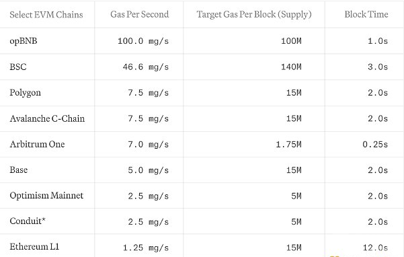Select the Ethereum L1 row label
Viewport: 404px width, 257px height.
(x=34, y=246)
